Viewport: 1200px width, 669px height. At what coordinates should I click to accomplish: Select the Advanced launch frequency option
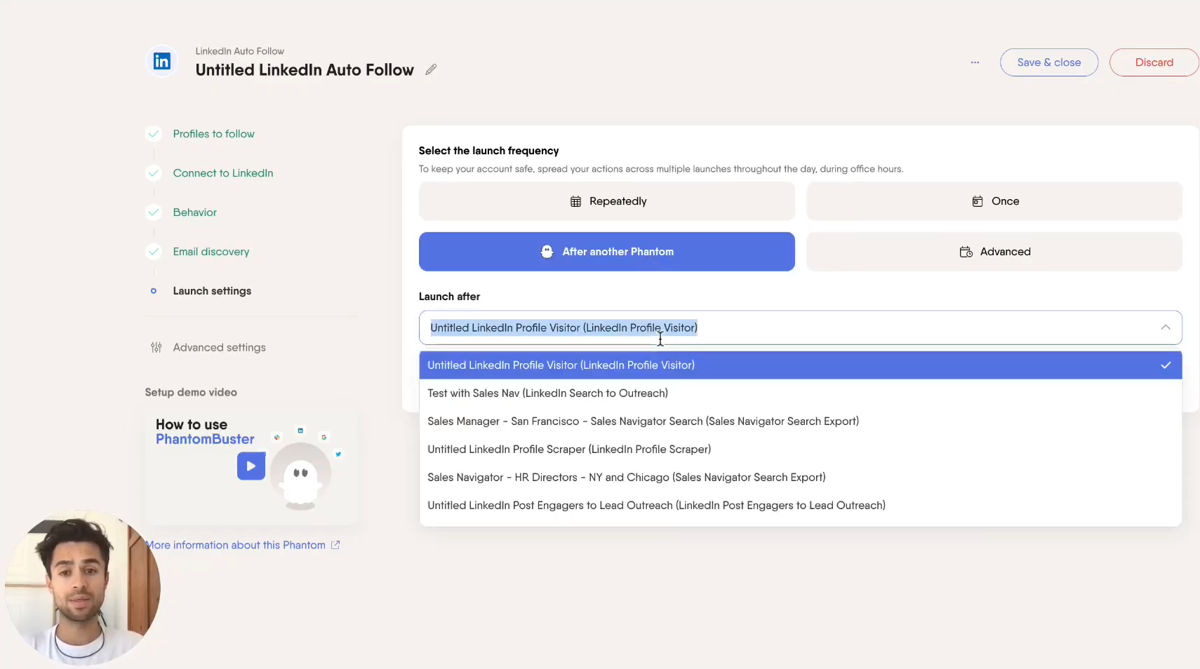click(994, 252)
